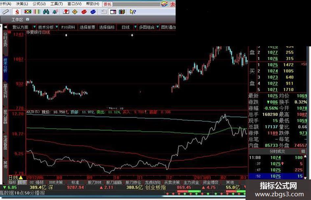Expand the 日线 period dropdown arrow

point(135,27)
